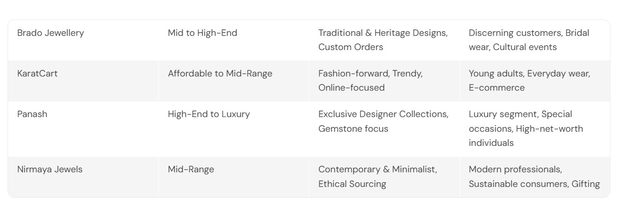Select the Mid to High-End price cell
The width and height of the screenshot is (627, 220).
click(x=202, y=33)
